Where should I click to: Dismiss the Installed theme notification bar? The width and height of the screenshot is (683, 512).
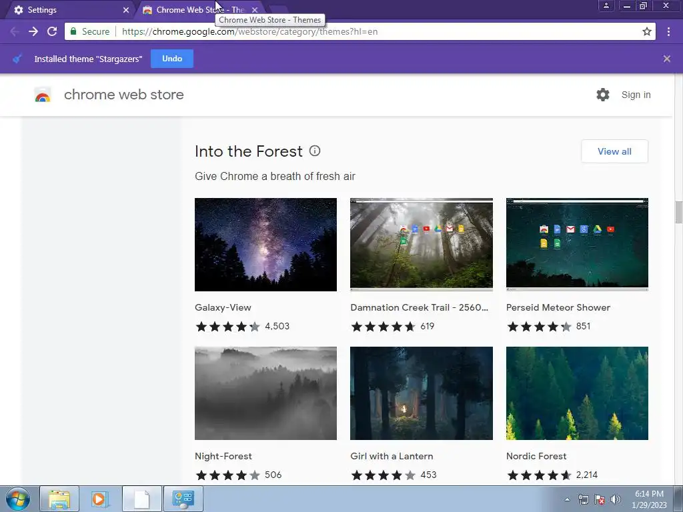pyautogui.click(x=666, y=59)
